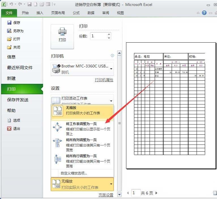This screenshot has height=199, width=217.
Task: Click 另存为 in the backstage menu
Action: click(x=15, y=31)
